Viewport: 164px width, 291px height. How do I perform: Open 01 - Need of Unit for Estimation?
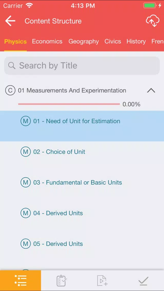[82, 126]
